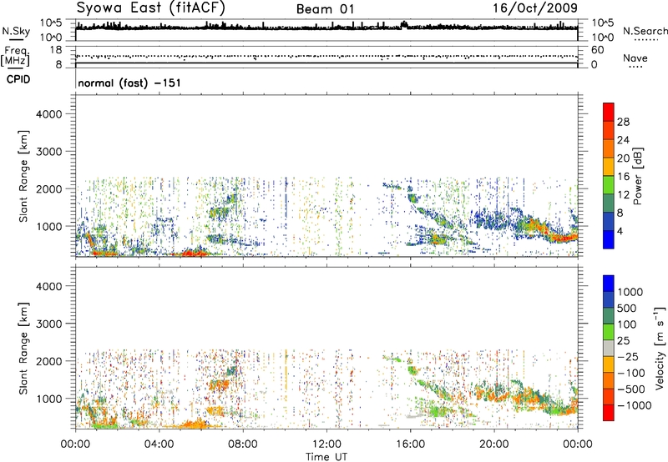Click the date '16/Oct/2009'
Viewport: 668px width, 462px height.
[535, 8]
